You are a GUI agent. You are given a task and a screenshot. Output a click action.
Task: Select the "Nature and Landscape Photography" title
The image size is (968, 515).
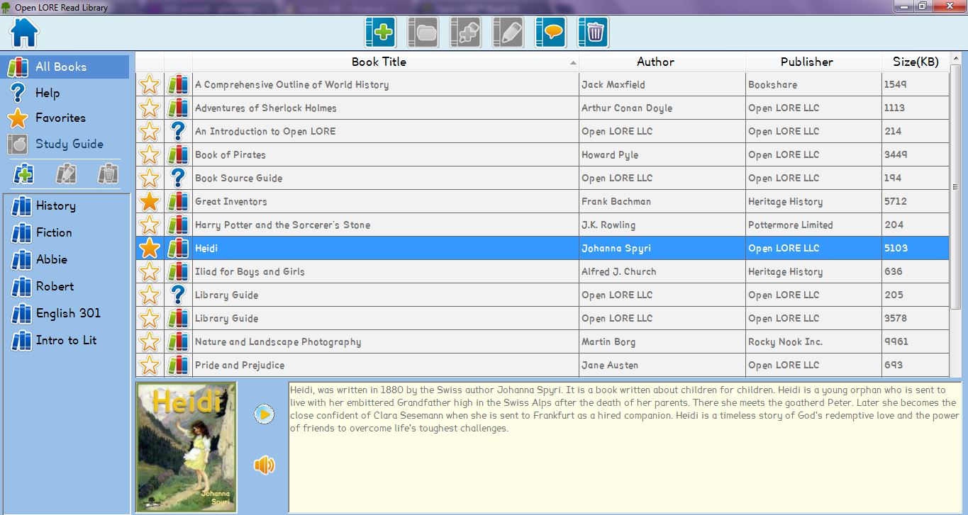pos(278,341)
